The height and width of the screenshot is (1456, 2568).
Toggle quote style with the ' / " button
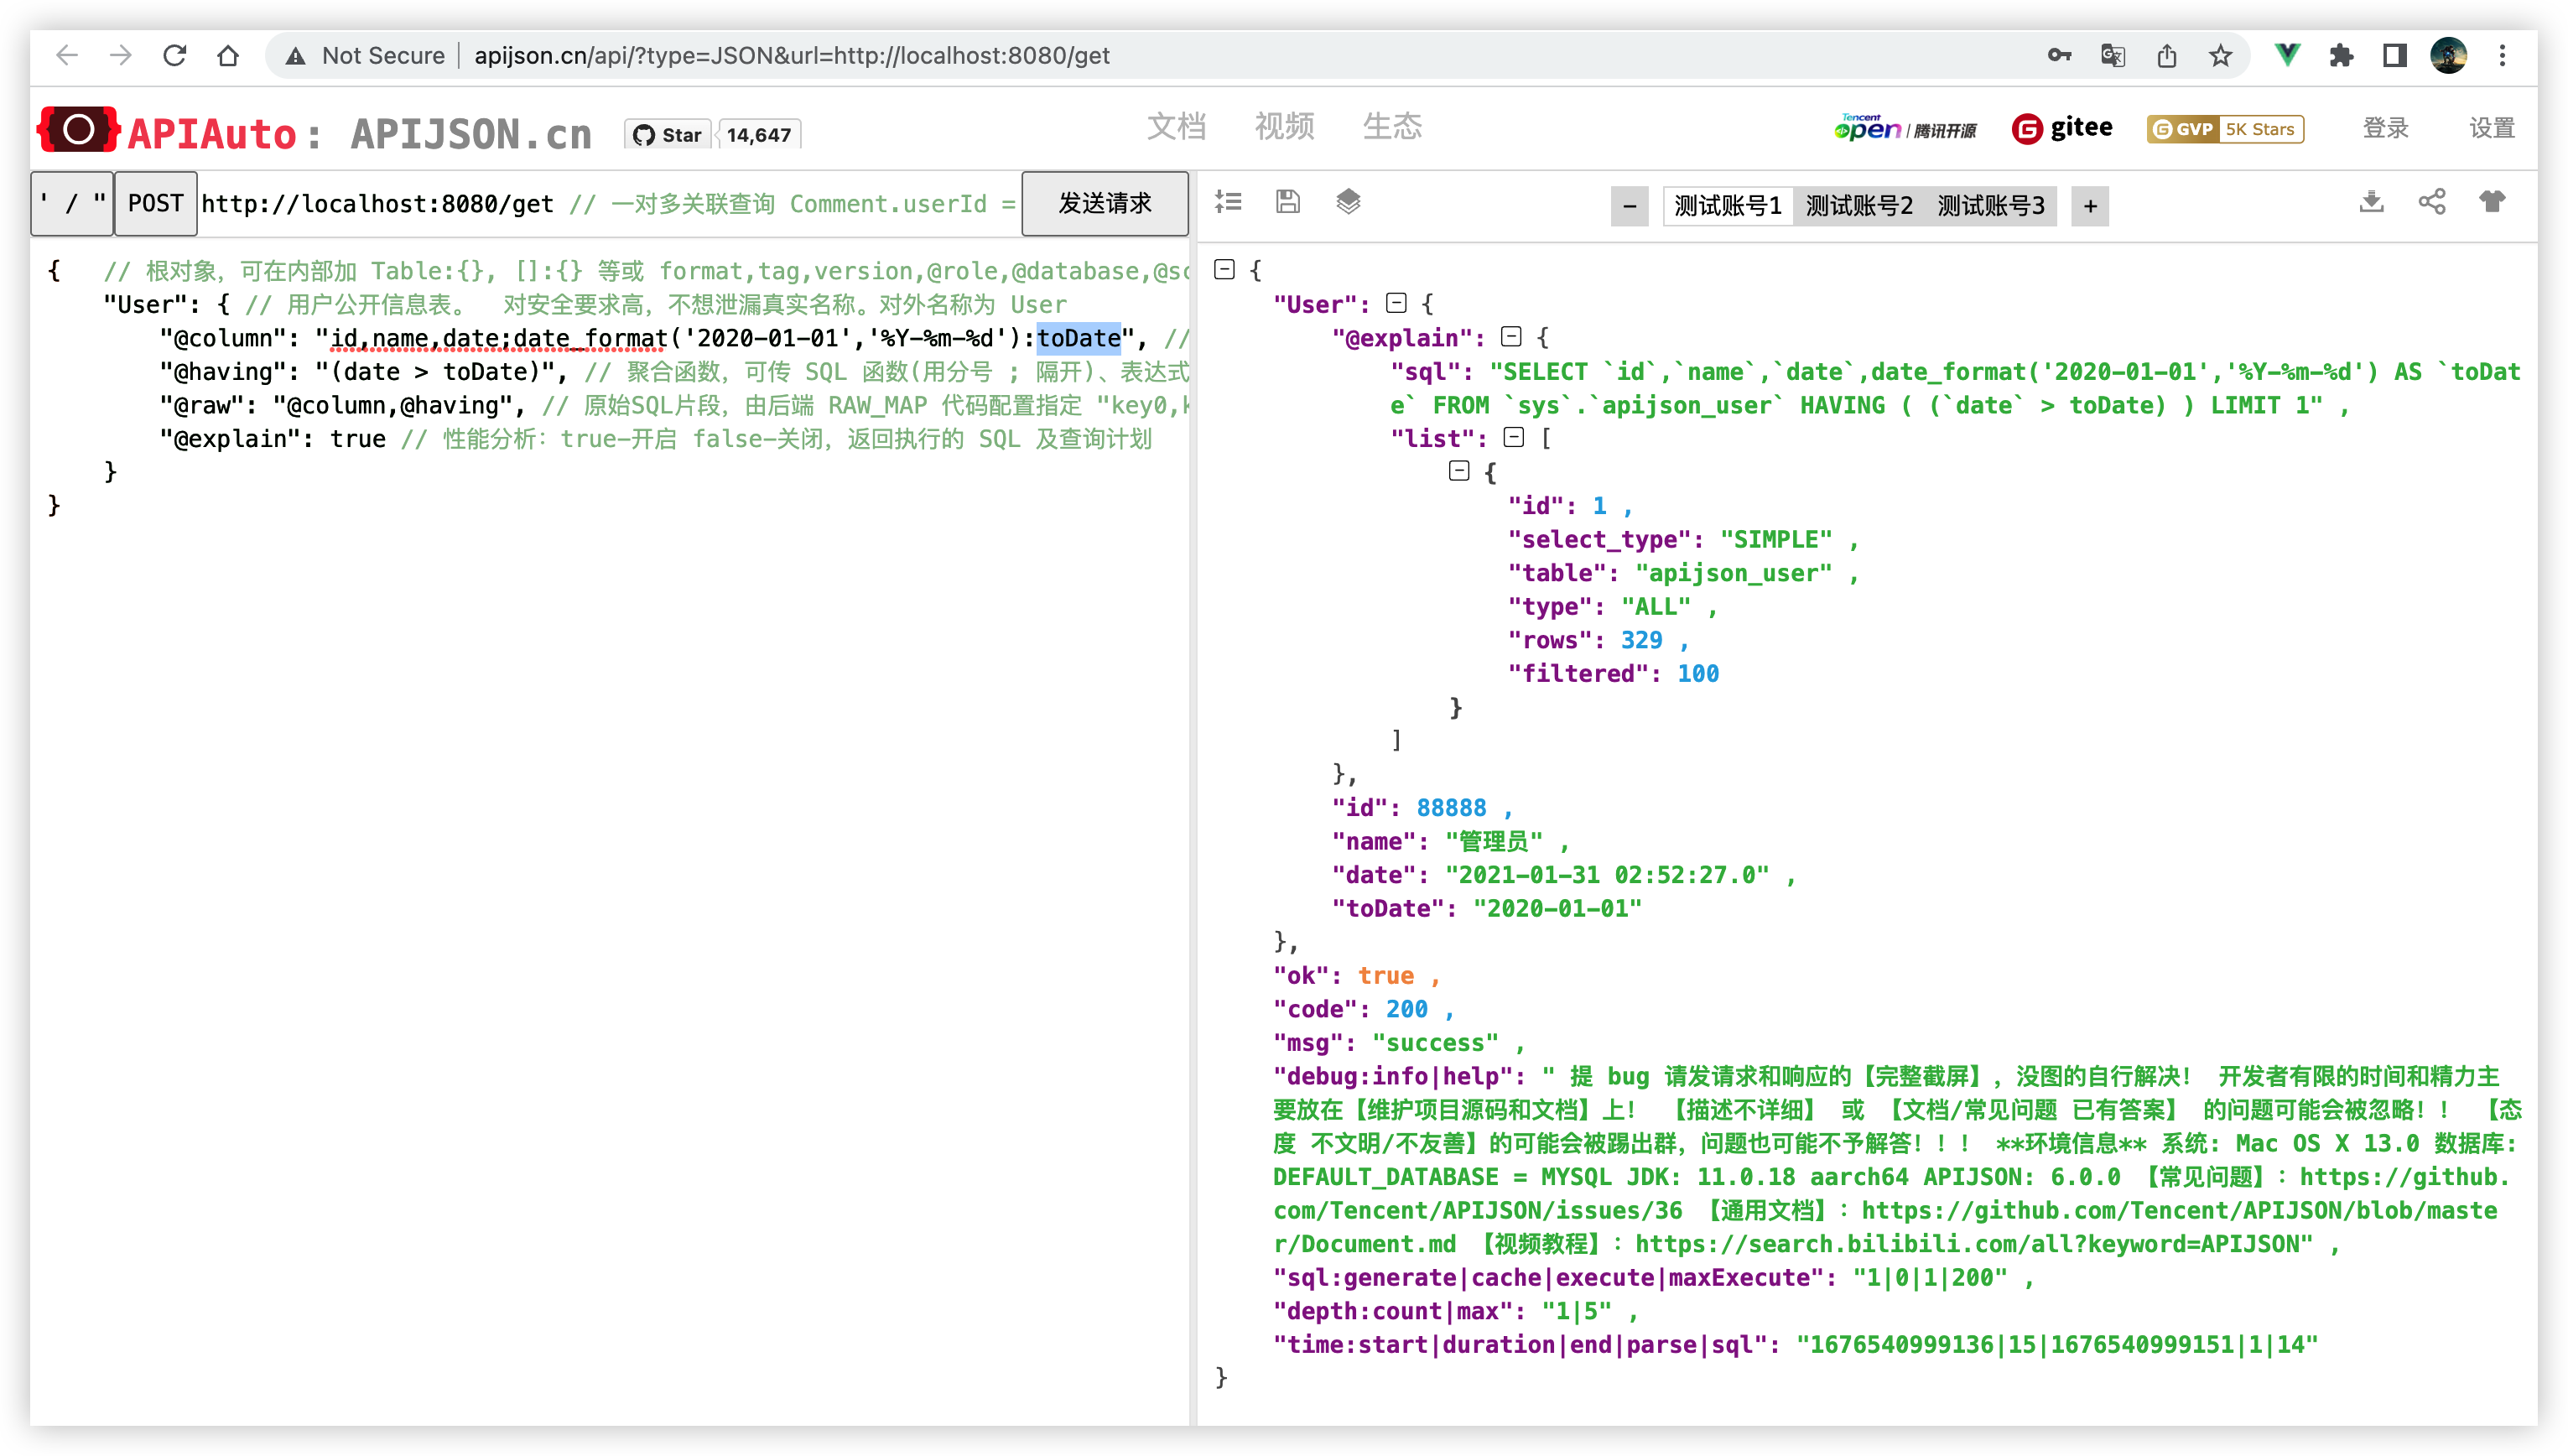pos(71,203)
